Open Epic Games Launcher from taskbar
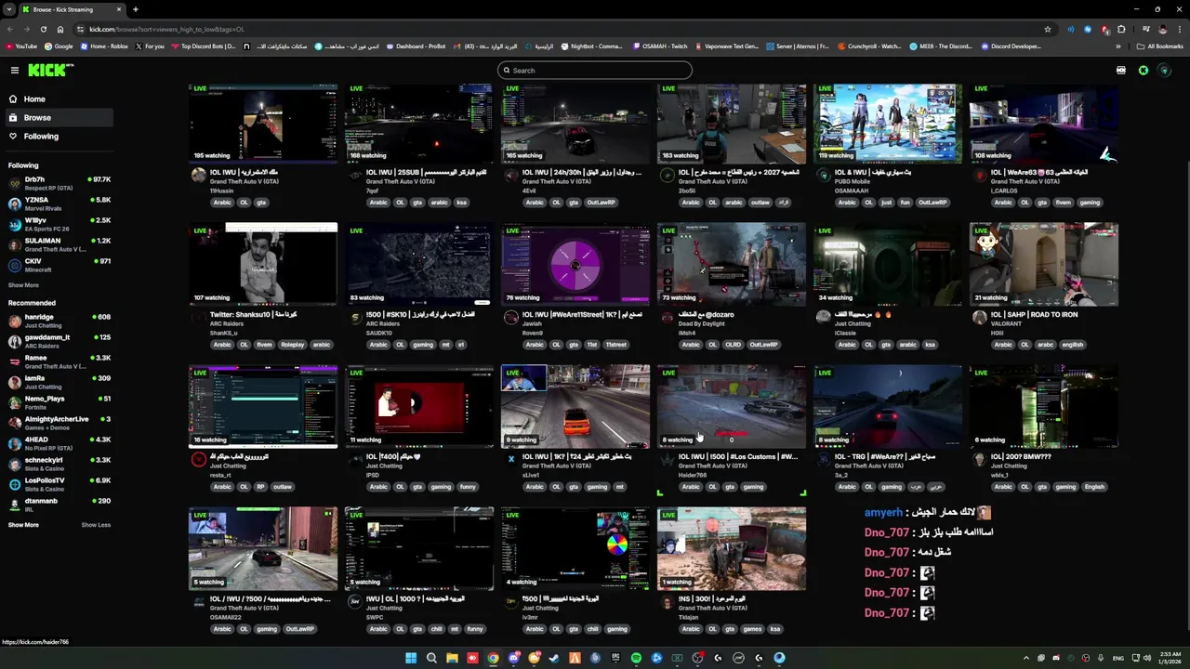 pyautogui.click(x=615, y=658)
